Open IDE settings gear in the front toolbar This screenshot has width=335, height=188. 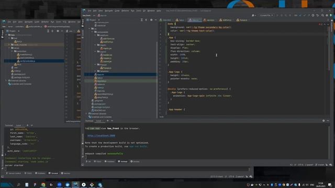pos(327,15)
